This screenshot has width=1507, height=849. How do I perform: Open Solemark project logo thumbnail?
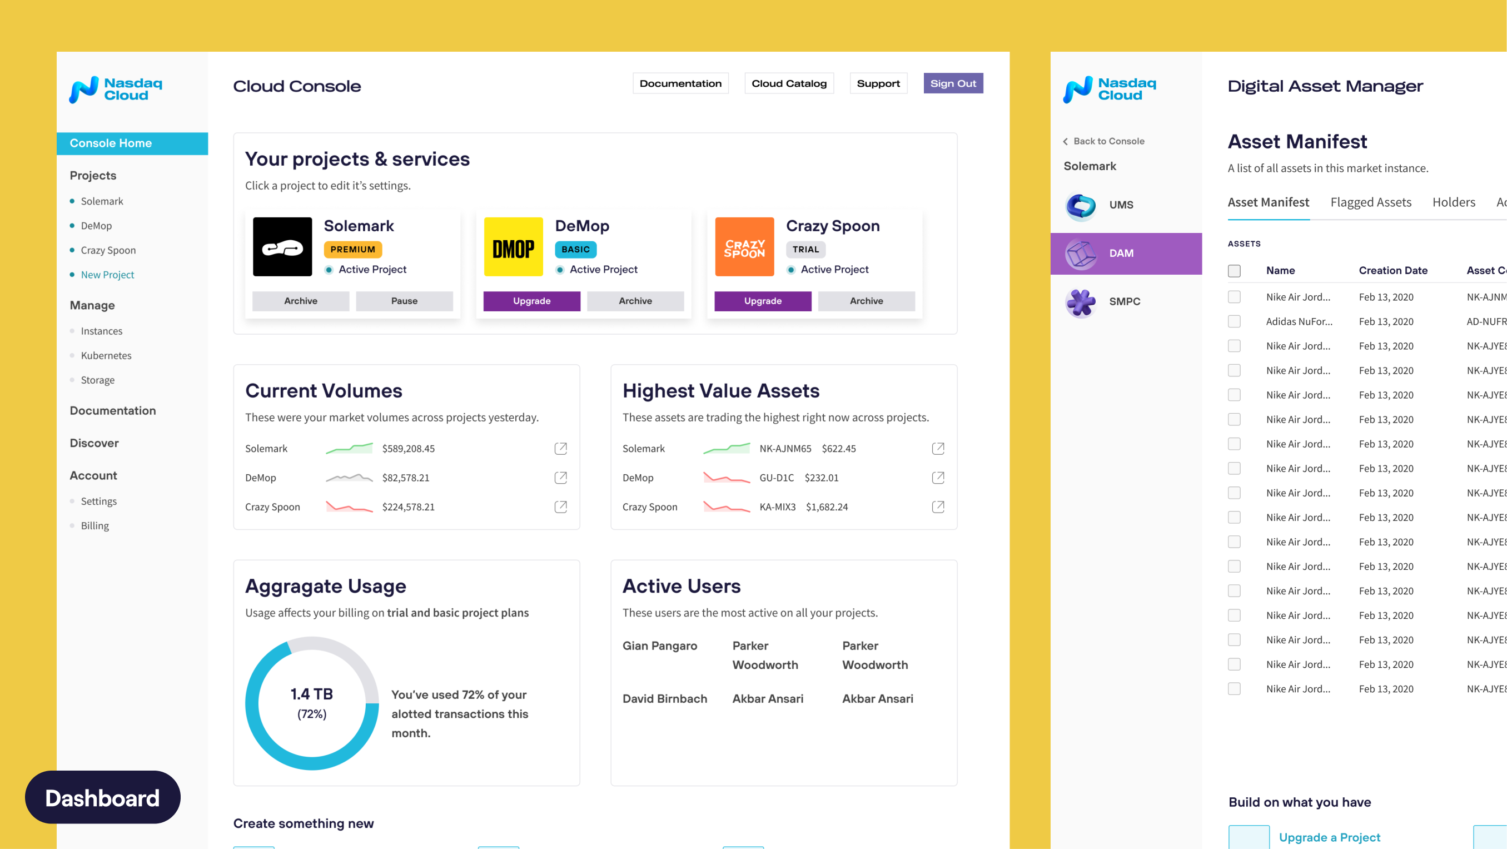click(282, 247)
